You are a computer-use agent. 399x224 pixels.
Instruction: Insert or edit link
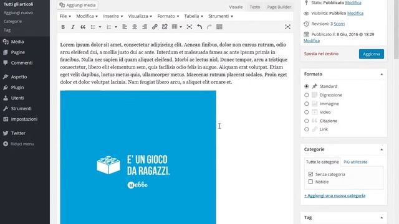[155, 27]
